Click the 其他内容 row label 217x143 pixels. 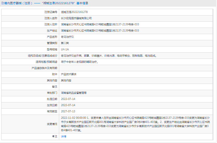(x=52, y=80)
